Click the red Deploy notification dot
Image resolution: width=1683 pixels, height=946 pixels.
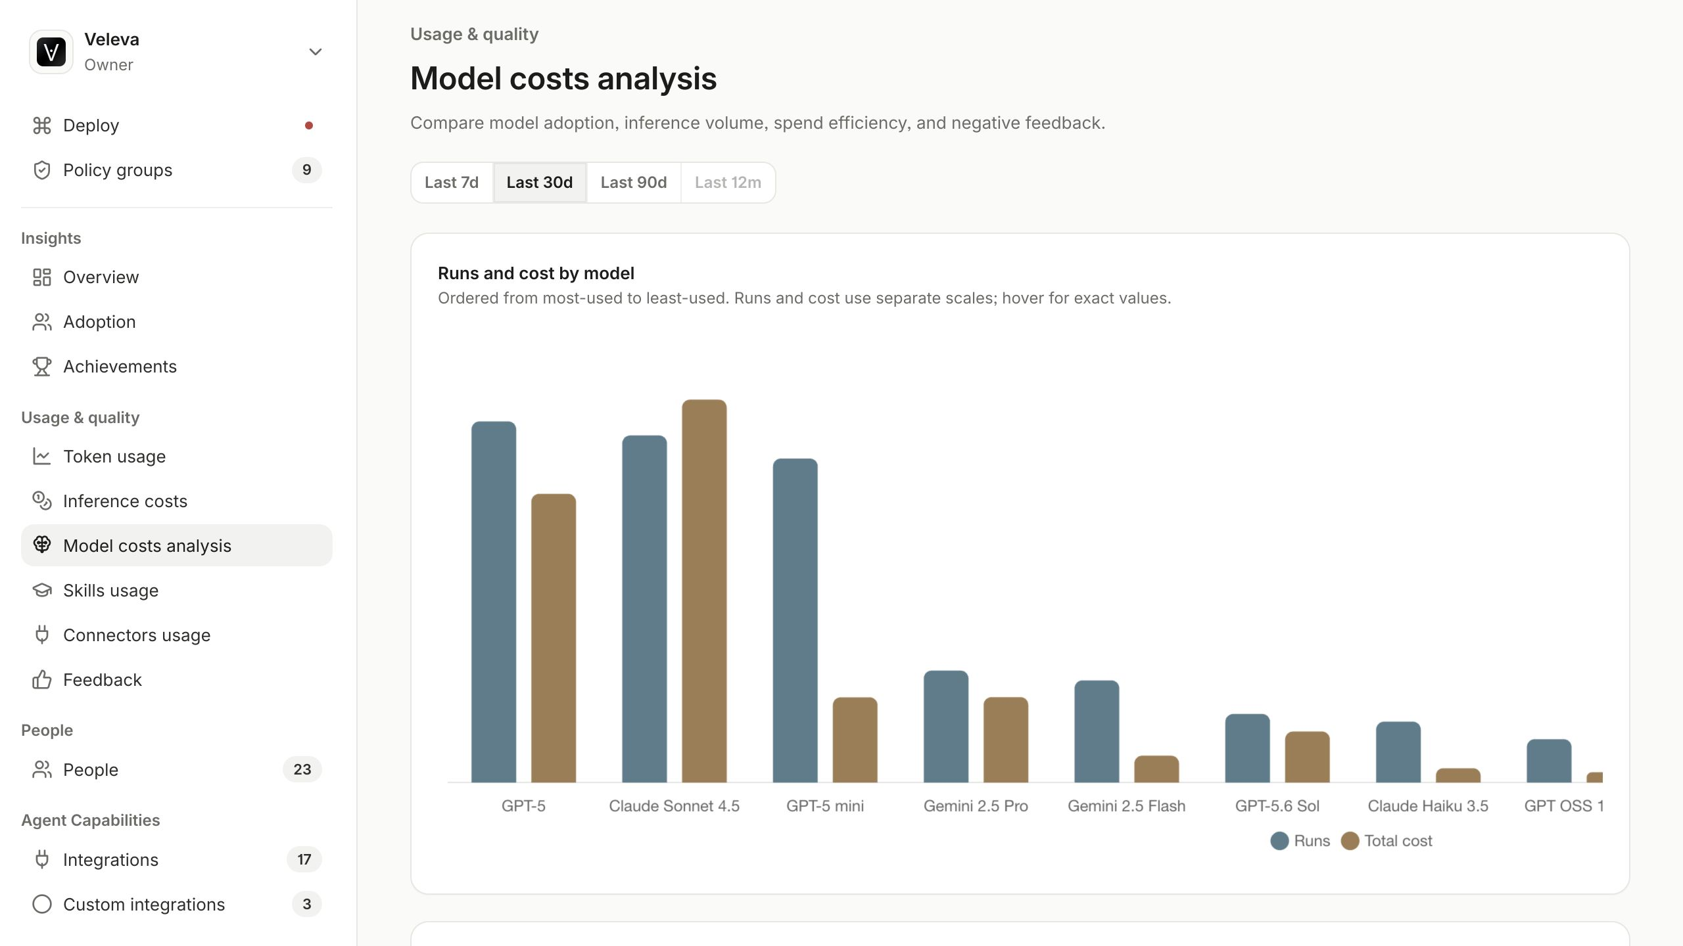coord(309,125)
